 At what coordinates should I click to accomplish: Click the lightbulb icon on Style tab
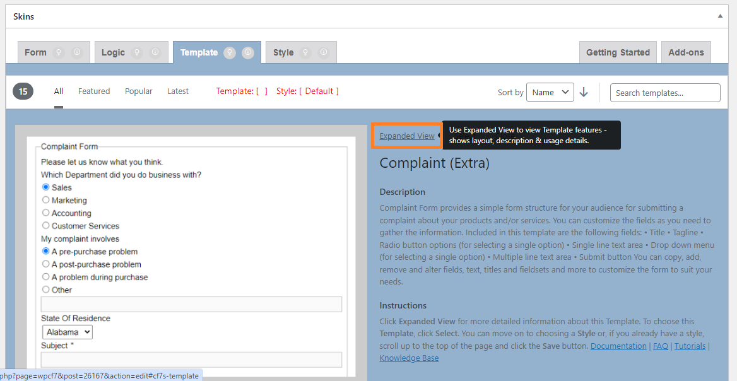pos(305,53)
